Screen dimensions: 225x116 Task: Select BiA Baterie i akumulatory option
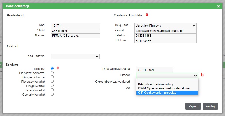pyautogui.click(x=155, y=84)
